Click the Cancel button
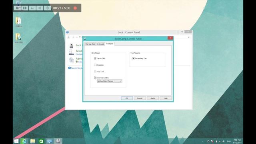256x144 pixels. coord(140,98)
